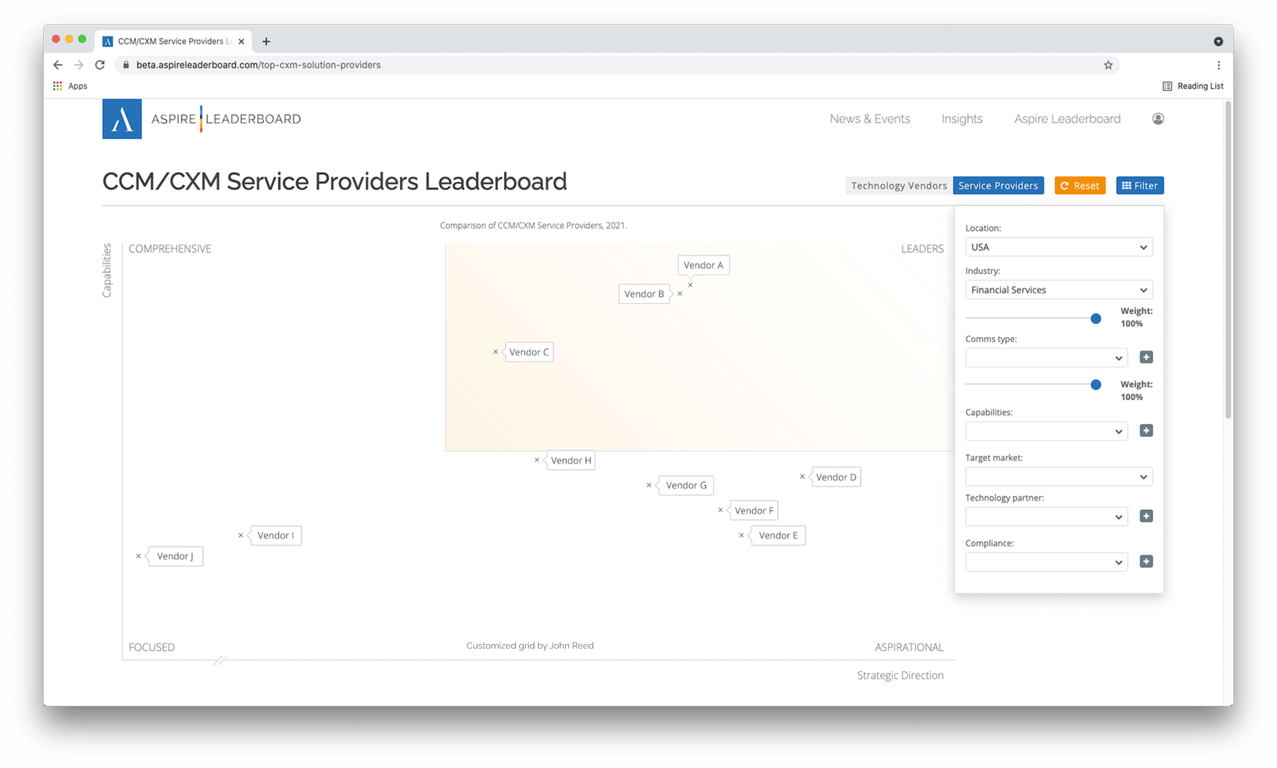
Task: Click the Technology Vendors toggle button
Action: point(899,185)
